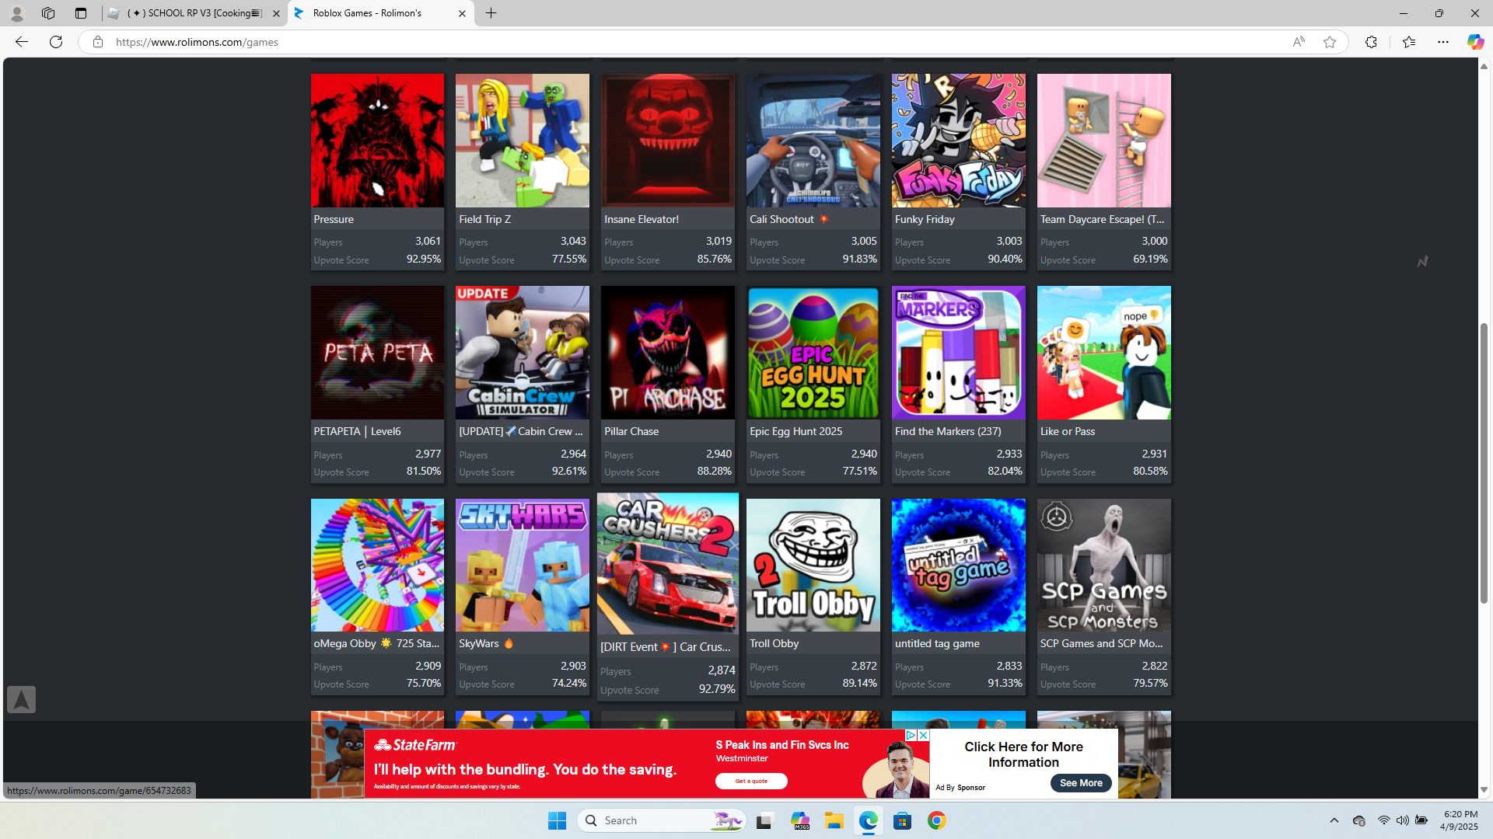This screenshot has width=1493, height=839.
Task: Add page to favorites star icon
Action: tap(1330, 42)
